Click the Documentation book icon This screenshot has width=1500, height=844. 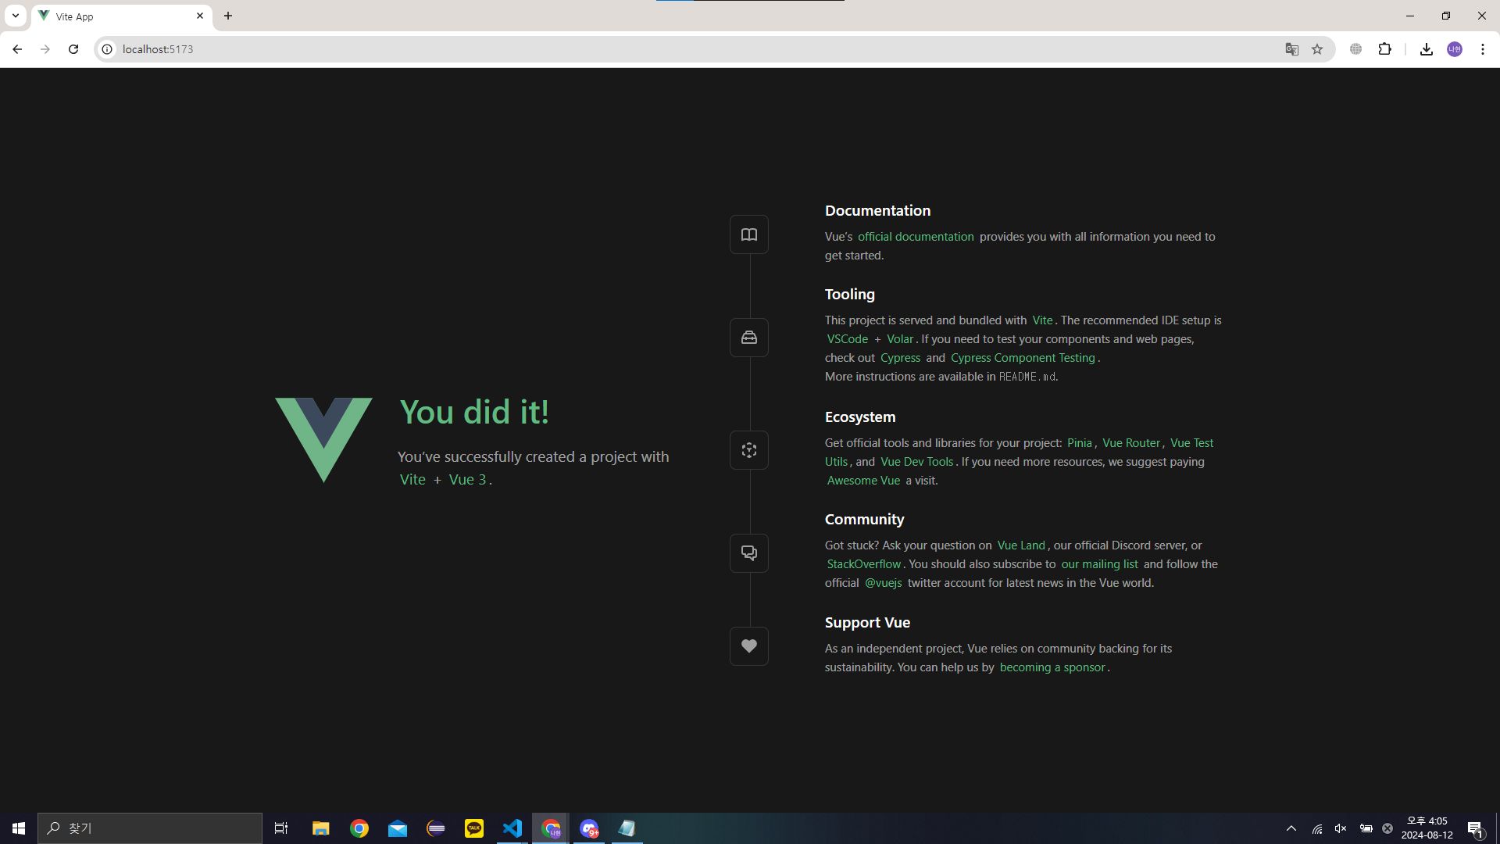[x=748, y=234]
